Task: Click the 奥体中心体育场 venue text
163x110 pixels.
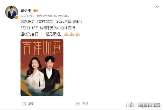Action: (62, 28)
